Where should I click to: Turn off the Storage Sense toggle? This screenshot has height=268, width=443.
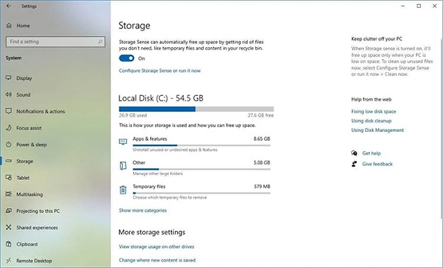126,58
